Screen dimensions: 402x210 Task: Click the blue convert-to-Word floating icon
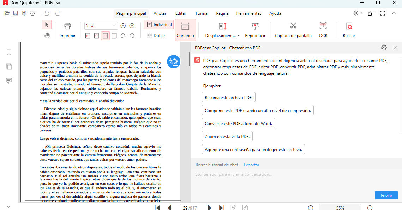pos(174,62)
